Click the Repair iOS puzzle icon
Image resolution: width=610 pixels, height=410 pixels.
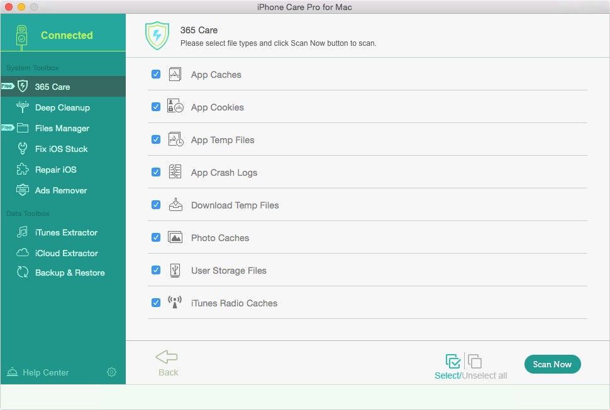click(23, 170)
